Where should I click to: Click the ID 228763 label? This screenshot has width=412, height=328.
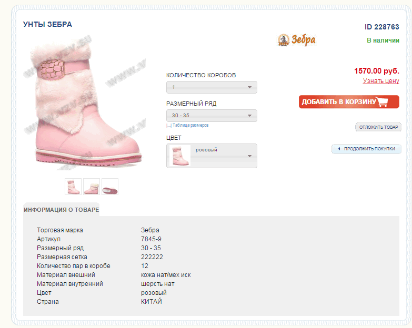[x=382, y=27]
